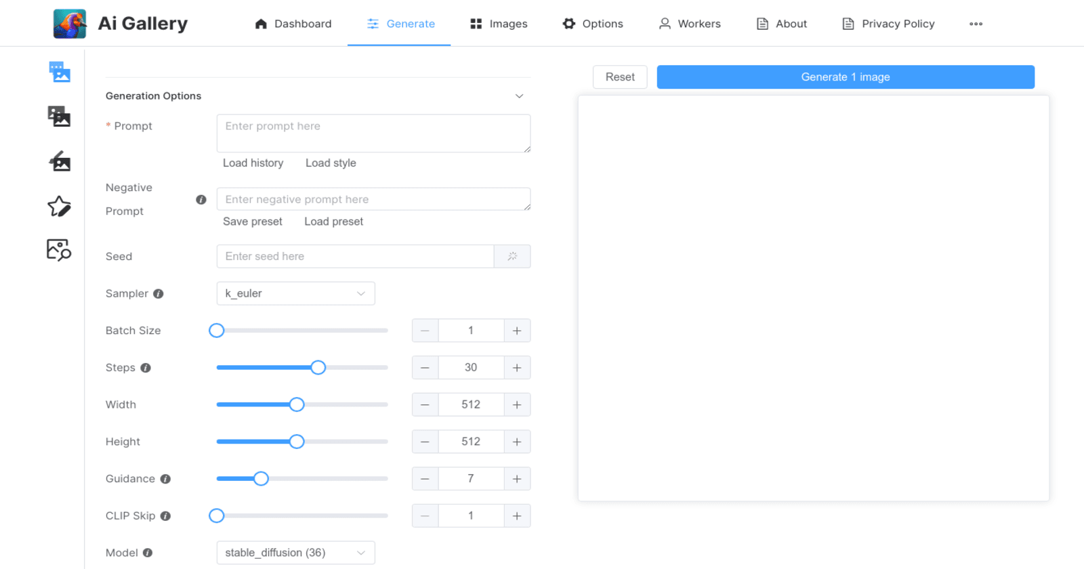This screenshot has width=1084, height=569.
Task: Open Image to Image sidebar mode
Action: coord(60,117)
